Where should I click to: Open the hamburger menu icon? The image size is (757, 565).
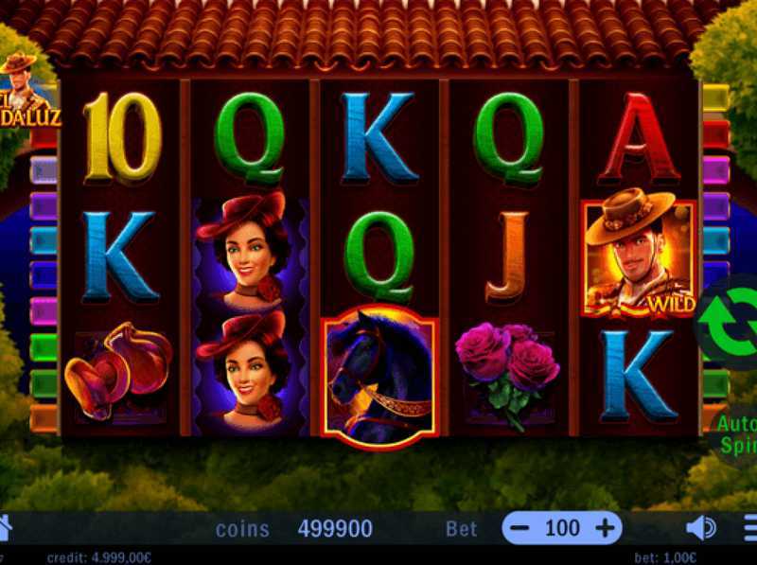click(x=750, y=528)
